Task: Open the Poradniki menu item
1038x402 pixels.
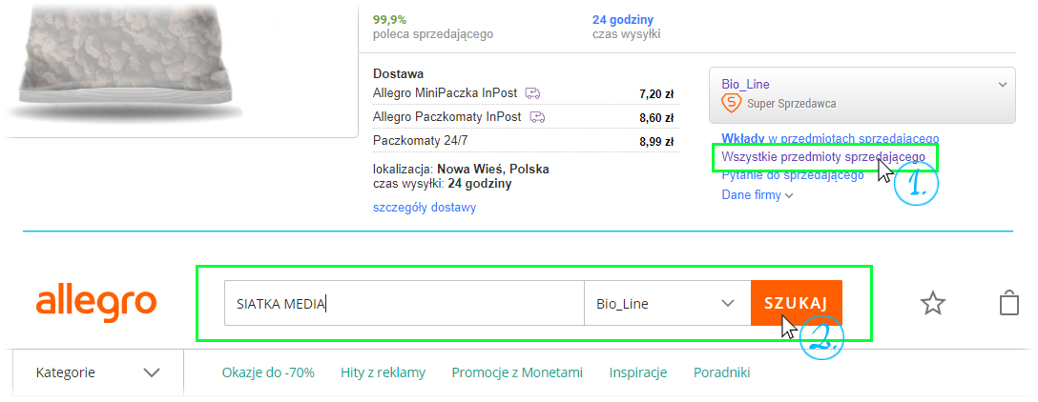Action: point(721,372)
